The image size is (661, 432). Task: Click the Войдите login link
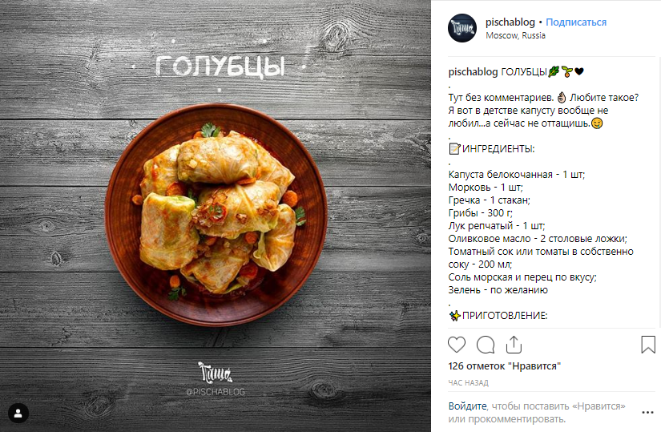pos(467,406)
